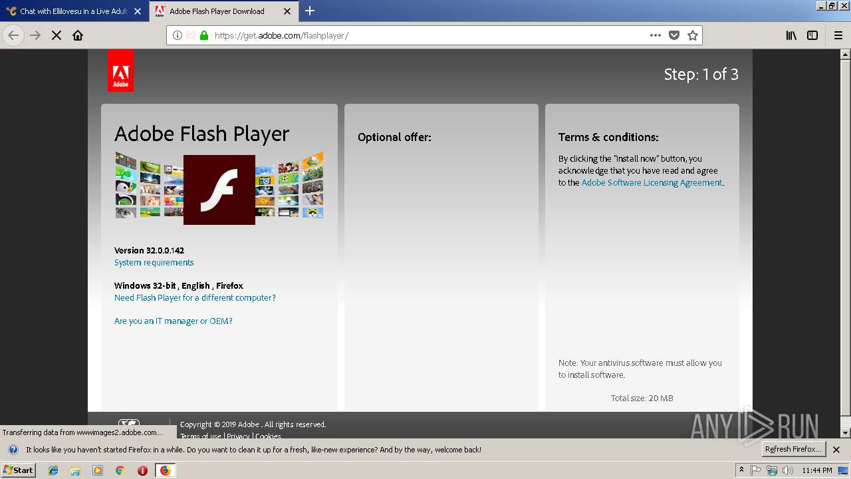Select the Firefox taskbar button

(x=165, y=470)
